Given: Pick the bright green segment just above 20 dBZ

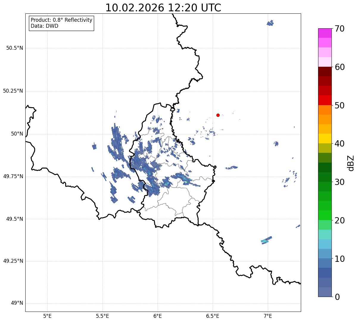Looking at the screenshot, I should click(325, 215).
